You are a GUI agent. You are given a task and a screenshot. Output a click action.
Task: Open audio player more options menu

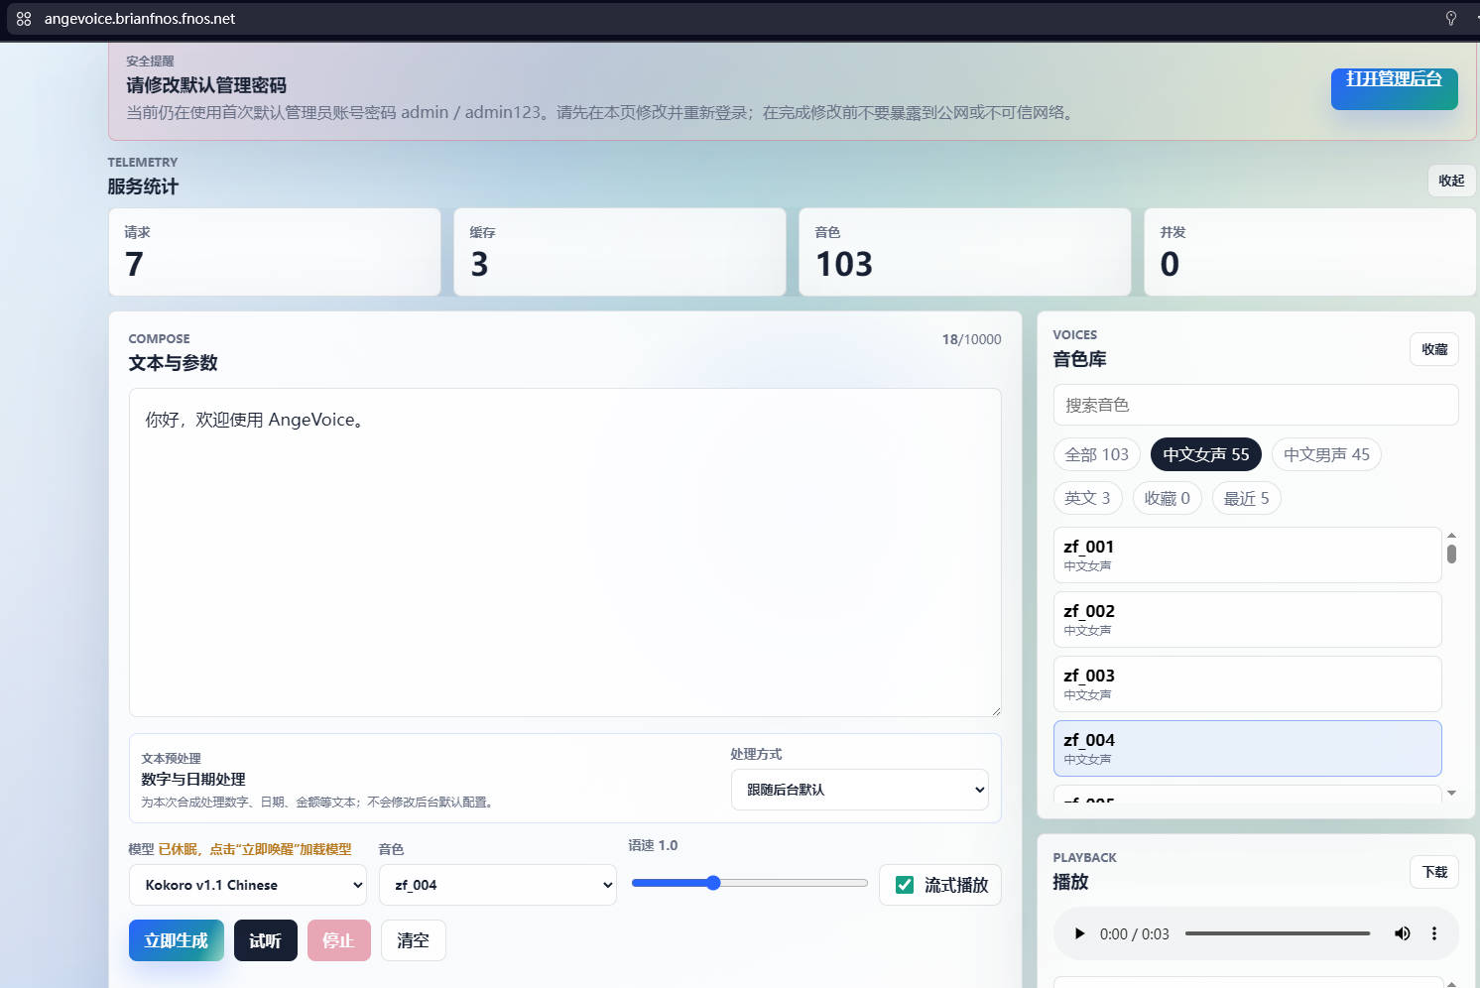point(1434,933)
